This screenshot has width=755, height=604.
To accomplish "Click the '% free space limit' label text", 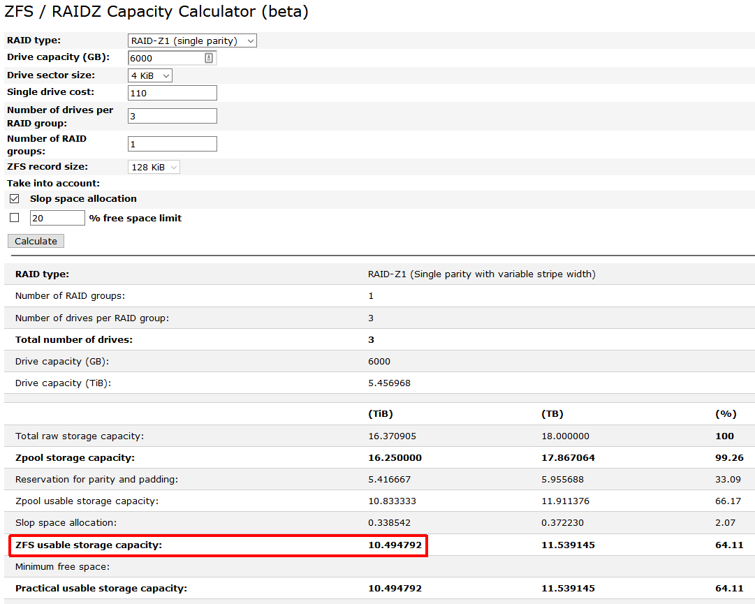I will coord(135,218).
